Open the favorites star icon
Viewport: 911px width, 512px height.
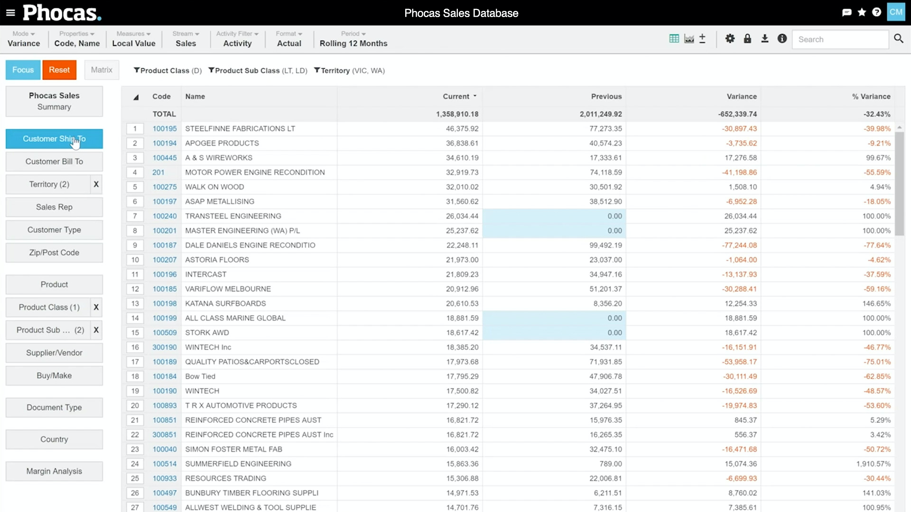click(862, 12)
